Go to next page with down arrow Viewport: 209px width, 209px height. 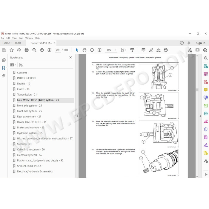pos(50,50)
